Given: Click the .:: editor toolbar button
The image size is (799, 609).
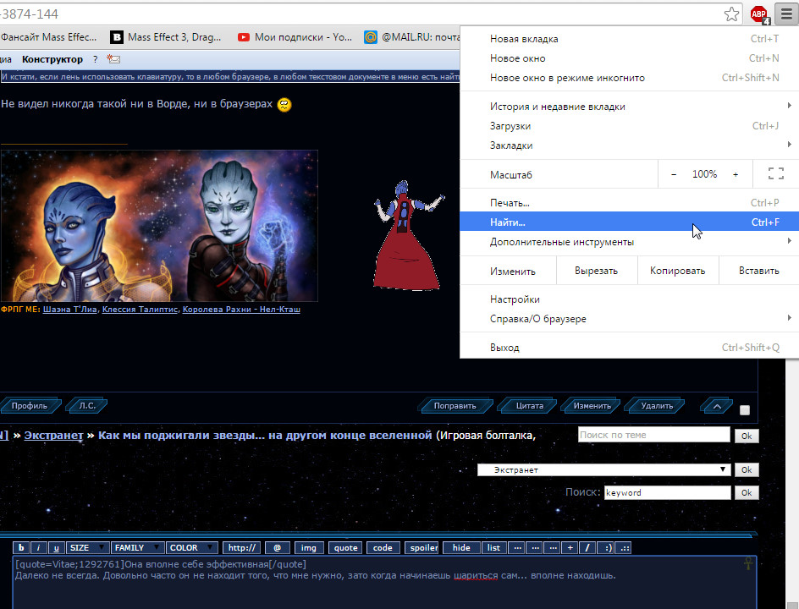Looking at the screenshot, I should click(x=623, y=548).
